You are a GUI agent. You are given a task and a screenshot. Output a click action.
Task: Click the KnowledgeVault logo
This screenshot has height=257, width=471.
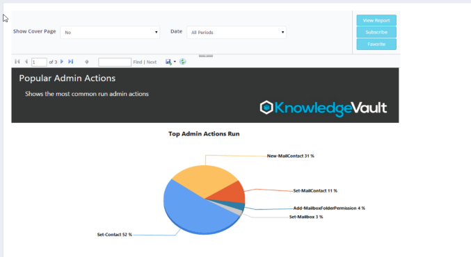click(x=324, y=108)
